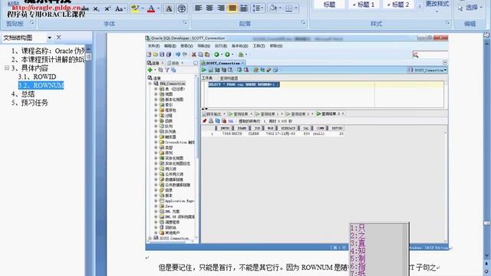491x276 pixels.
Task: Open the shading color dropdown arrow
Action: coord(280,8)
